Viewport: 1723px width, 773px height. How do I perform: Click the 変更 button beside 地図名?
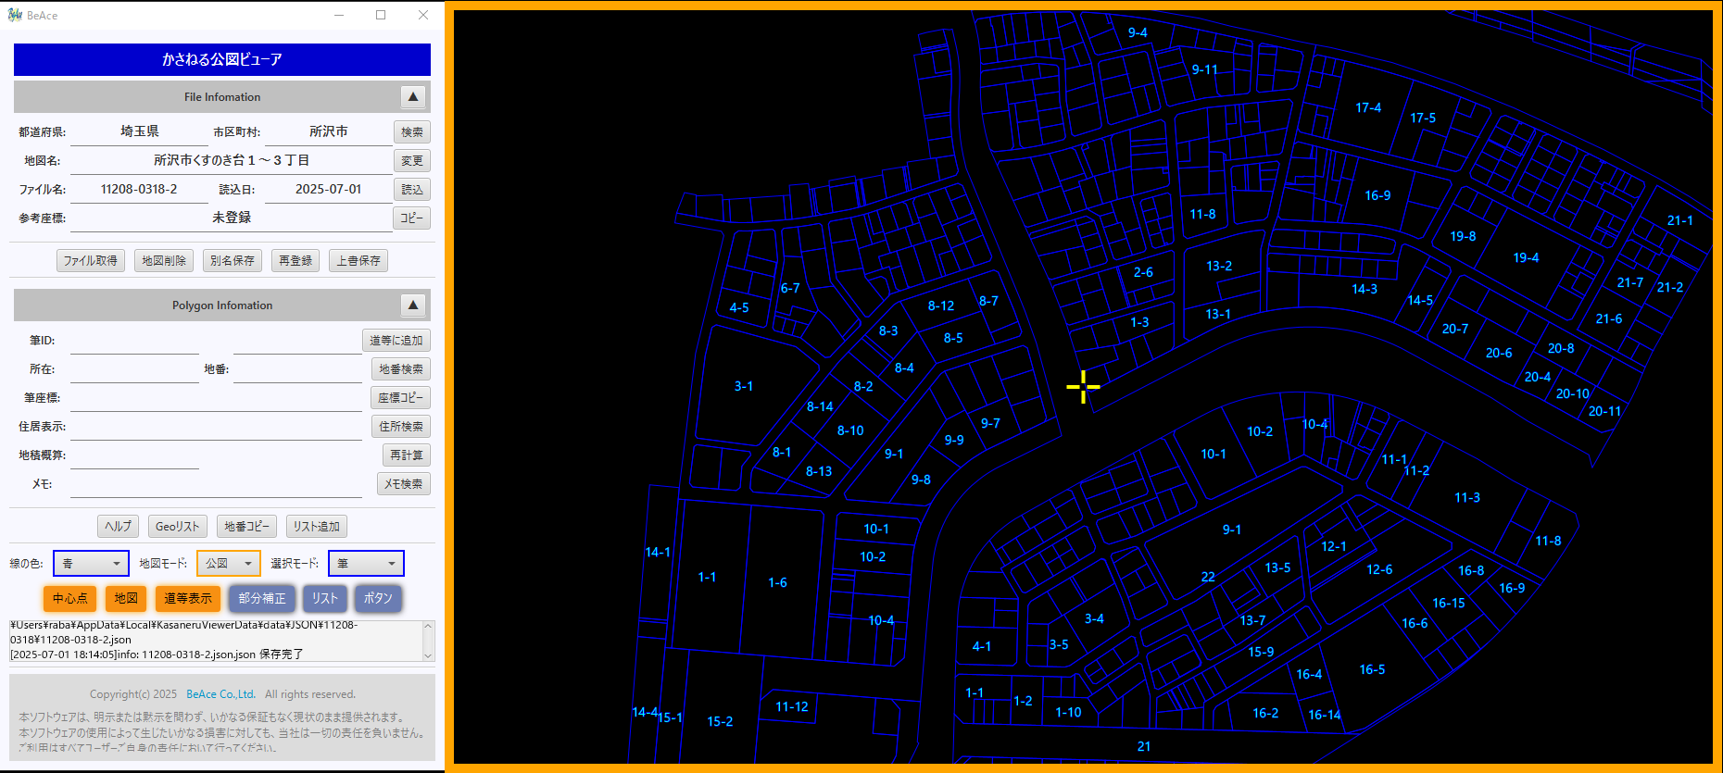coord(412,161)
